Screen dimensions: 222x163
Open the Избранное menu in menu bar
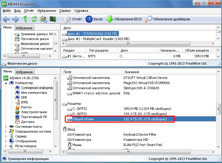pyautogui.click(x=47, y=11)
